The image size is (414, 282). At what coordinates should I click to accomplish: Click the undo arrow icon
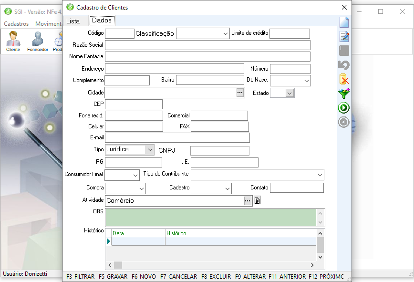tap(344, 65)
